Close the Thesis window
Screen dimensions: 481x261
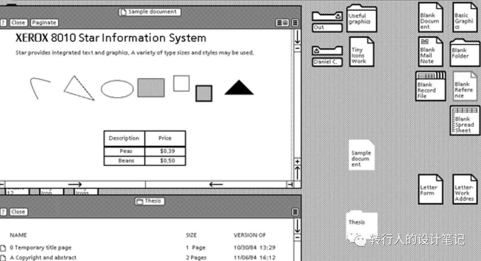[x=18, y=212]
